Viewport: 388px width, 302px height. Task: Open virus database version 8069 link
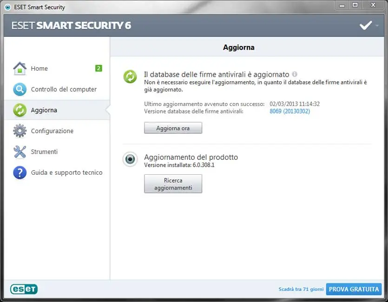tap(290, 112)
